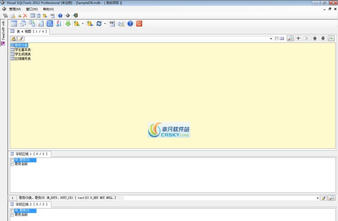
Task: Click the database with blue arrow icon
Action: (x=90, y=24)
